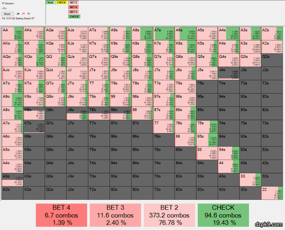Click the T9s hand cell
This screenshot has width=285, height=230.
point(120,86)
